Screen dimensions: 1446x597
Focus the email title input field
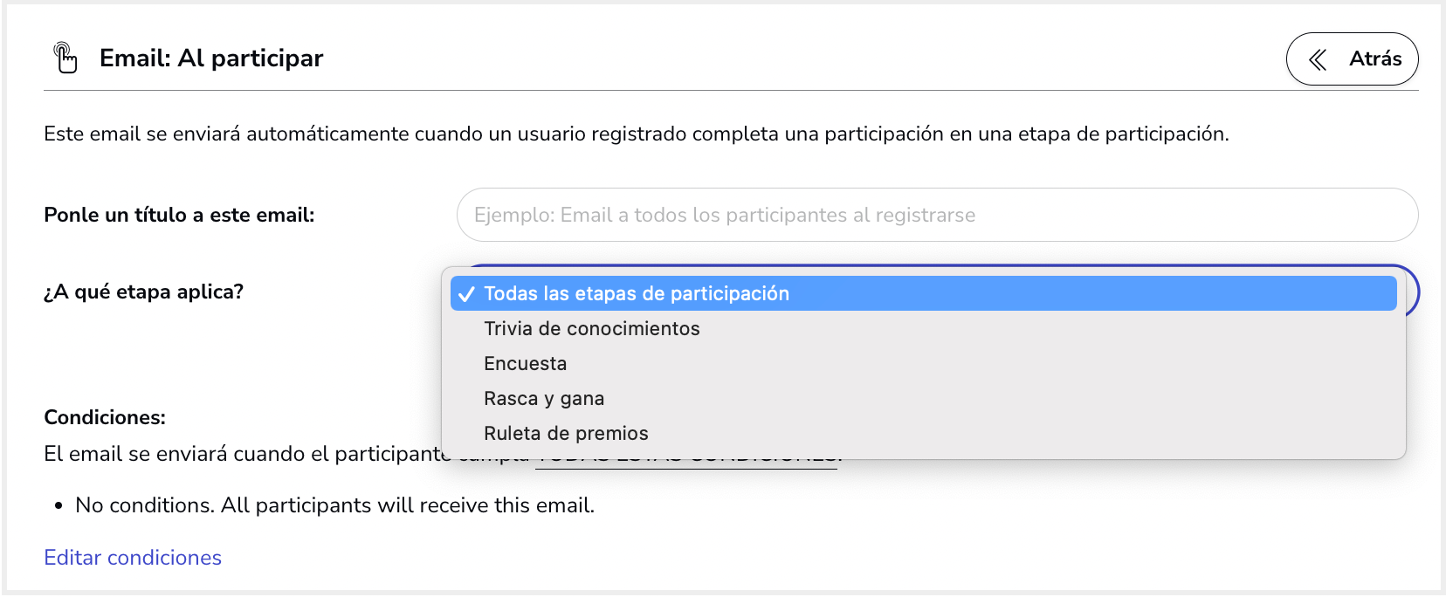click(x=937, y=215)
